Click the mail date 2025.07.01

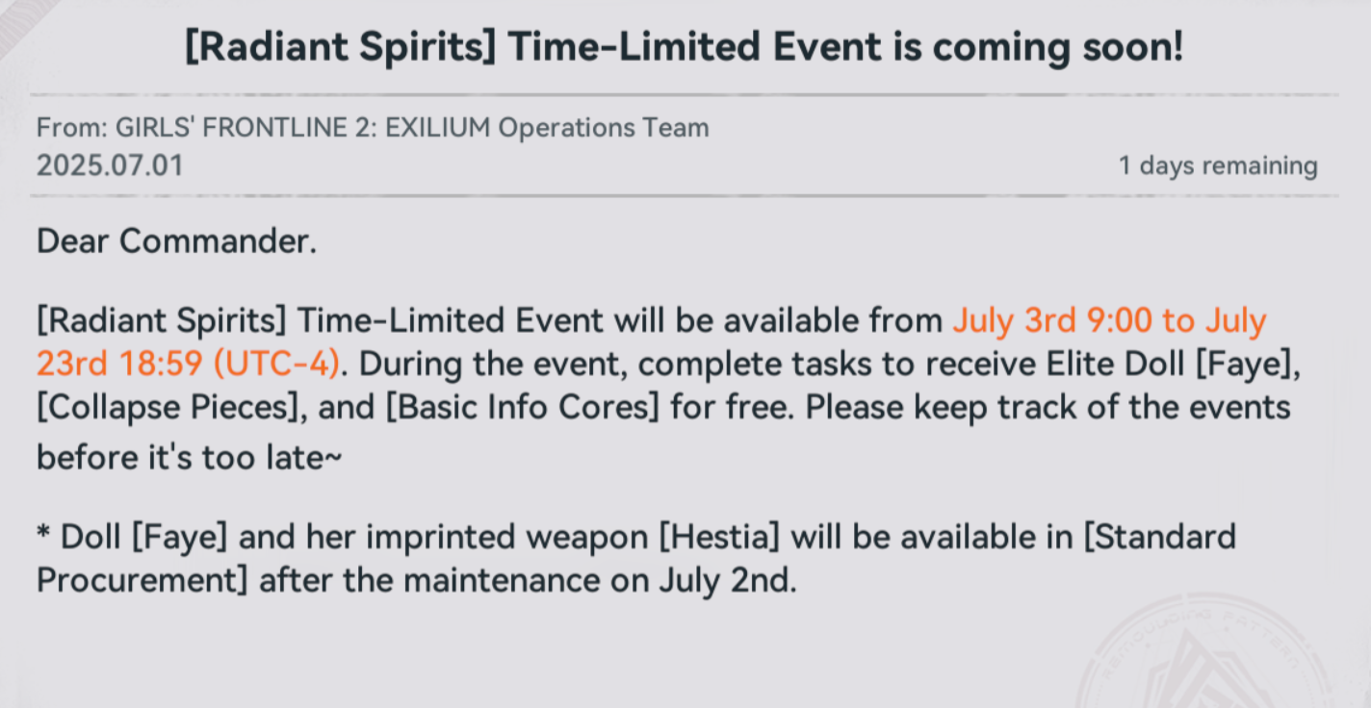(110, 165)
